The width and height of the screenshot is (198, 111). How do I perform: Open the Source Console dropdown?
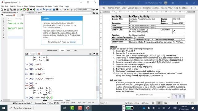pos(33,13)
